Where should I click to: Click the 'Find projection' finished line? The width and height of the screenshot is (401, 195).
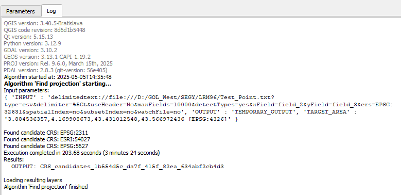(45, 187)
